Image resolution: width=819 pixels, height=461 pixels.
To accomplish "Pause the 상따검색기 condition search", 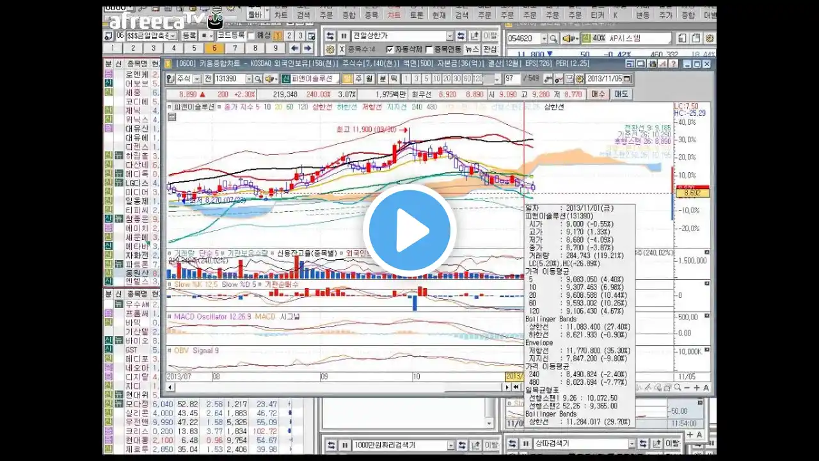I will click(526, 444).
